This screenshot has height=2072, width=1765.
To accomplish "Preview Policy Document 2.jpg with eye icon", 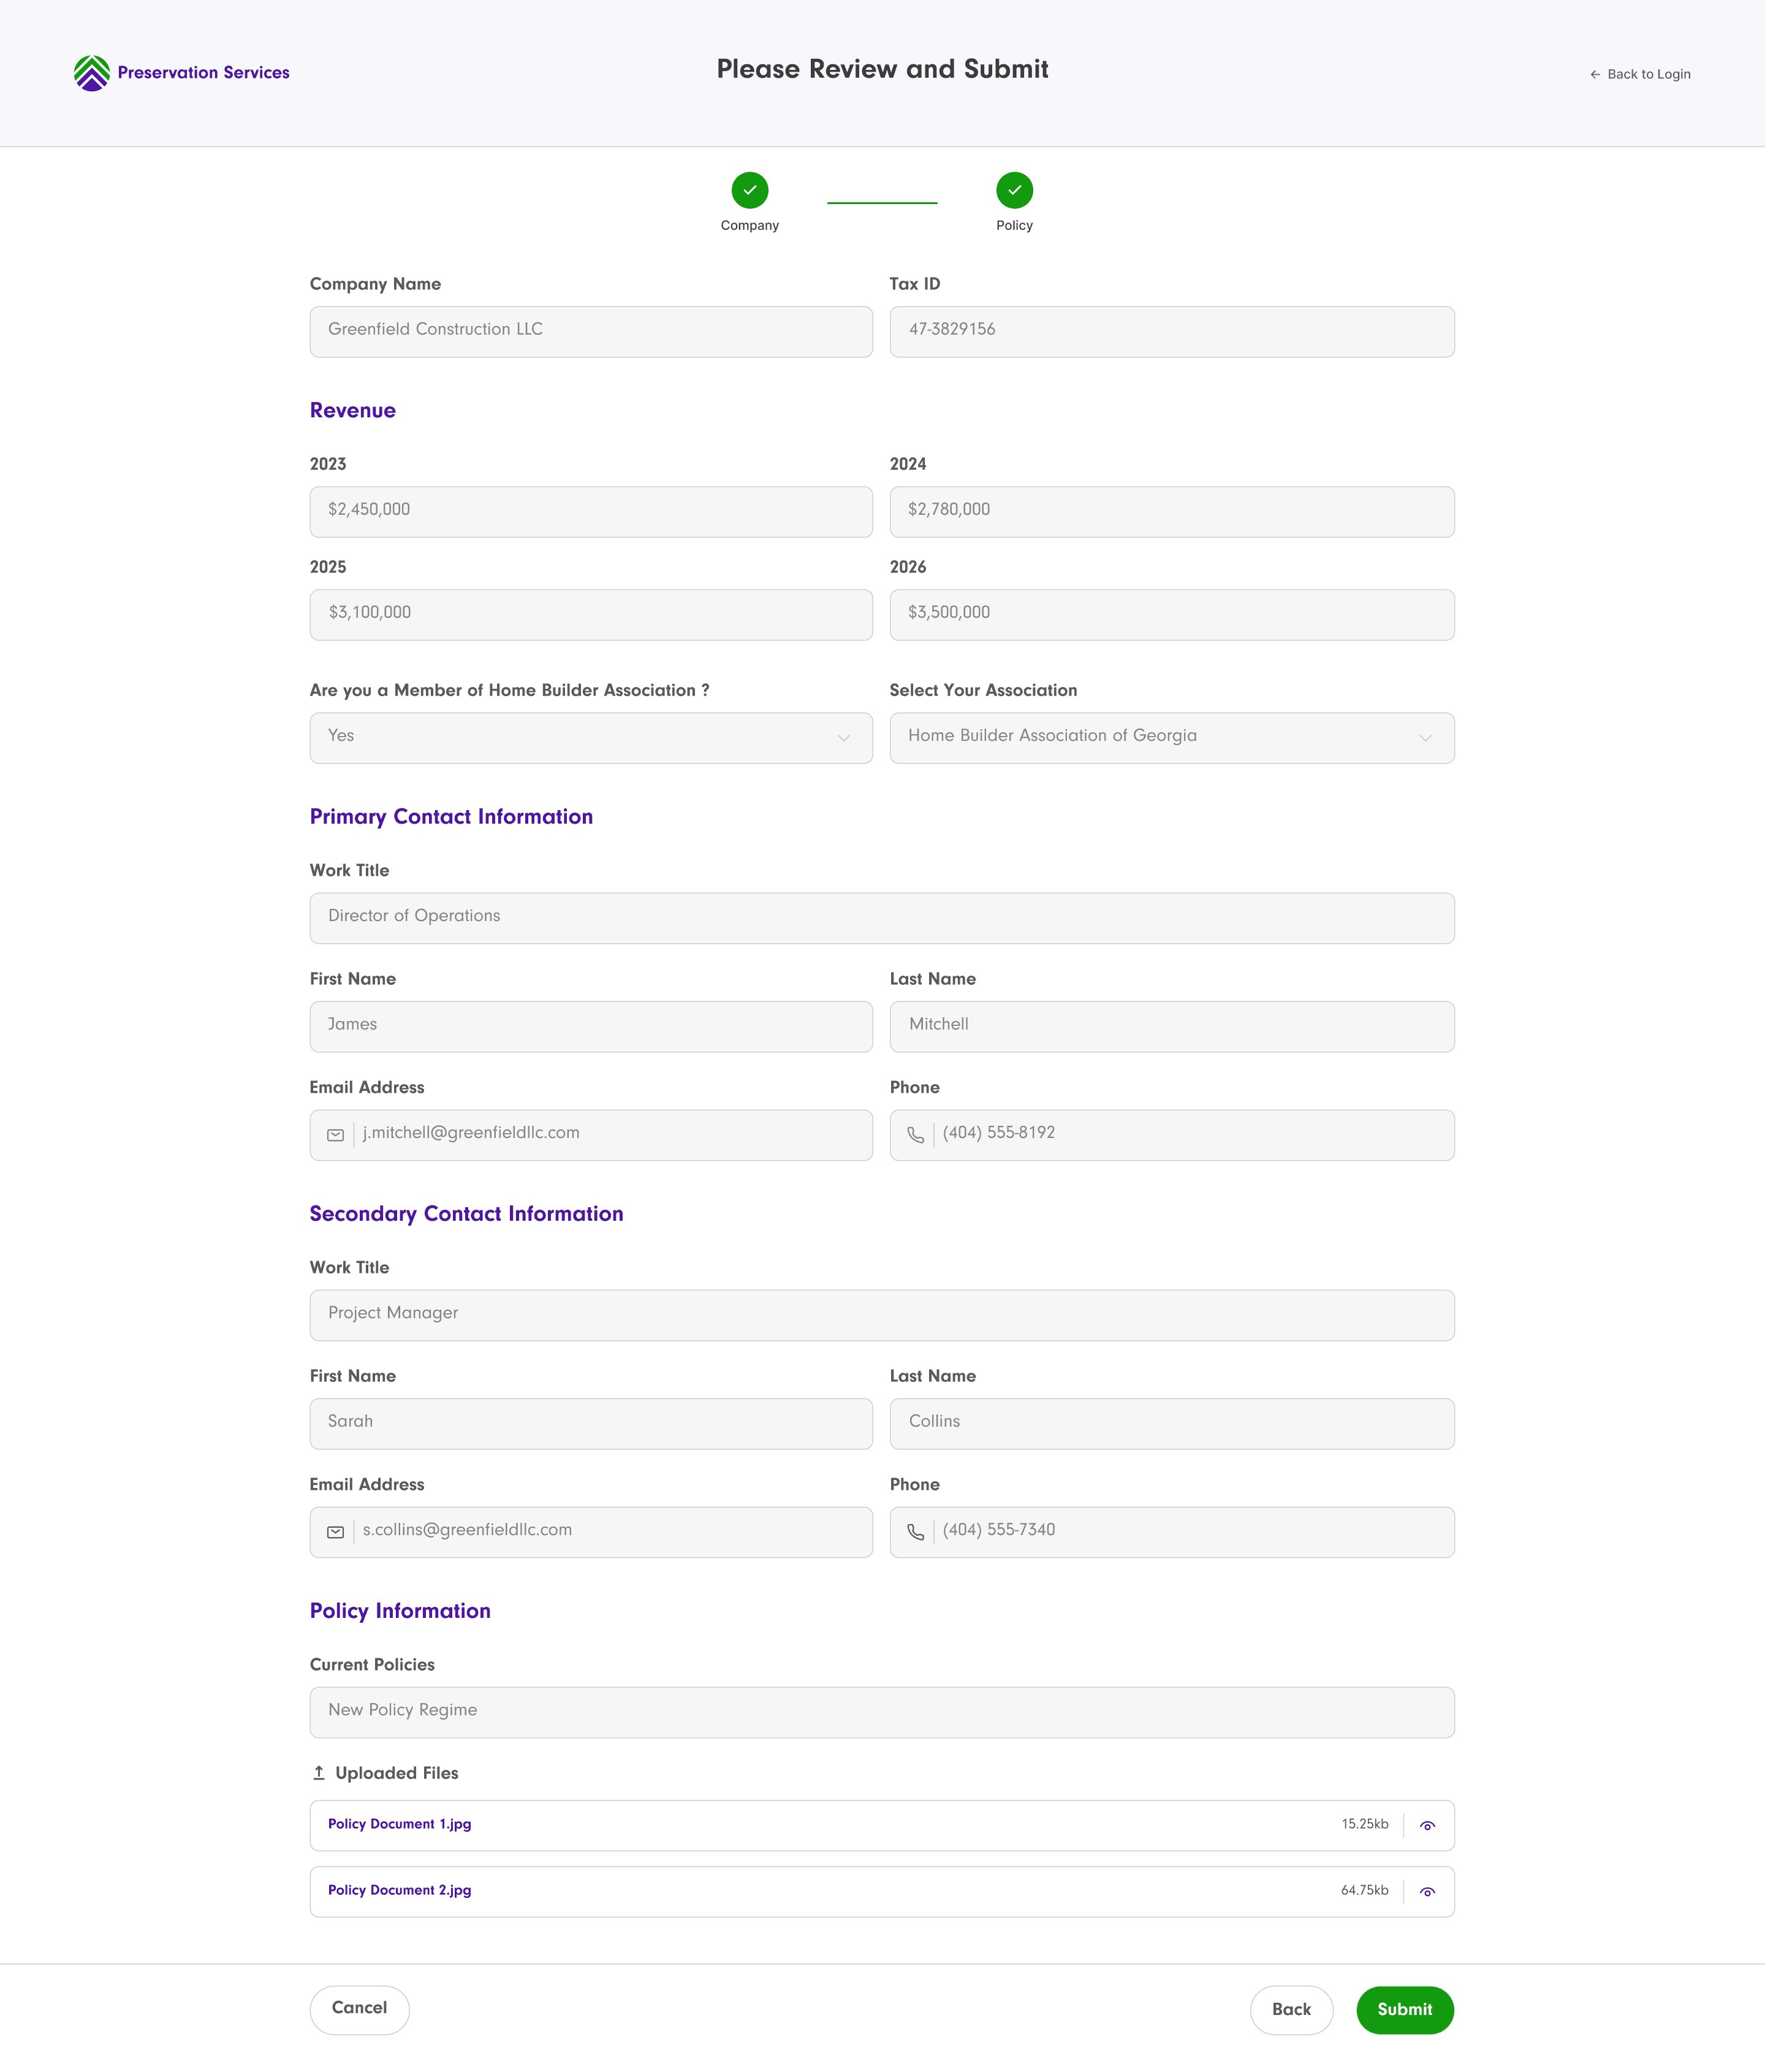I will click(1428, 1891).
